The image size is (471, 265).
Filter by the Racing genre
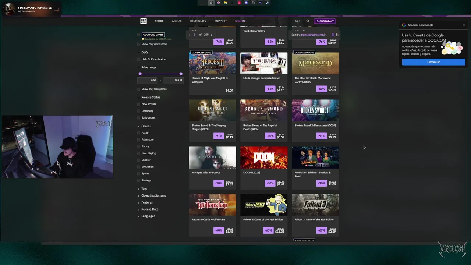click(x=139, y=146)
